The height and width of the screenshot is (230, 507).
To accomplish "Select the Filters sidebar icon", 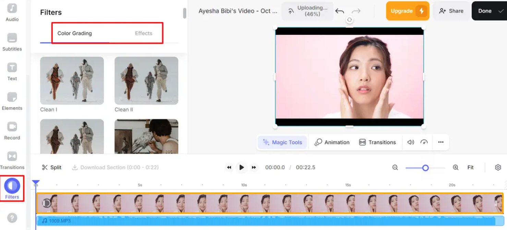I will click(x=12, y=189).
